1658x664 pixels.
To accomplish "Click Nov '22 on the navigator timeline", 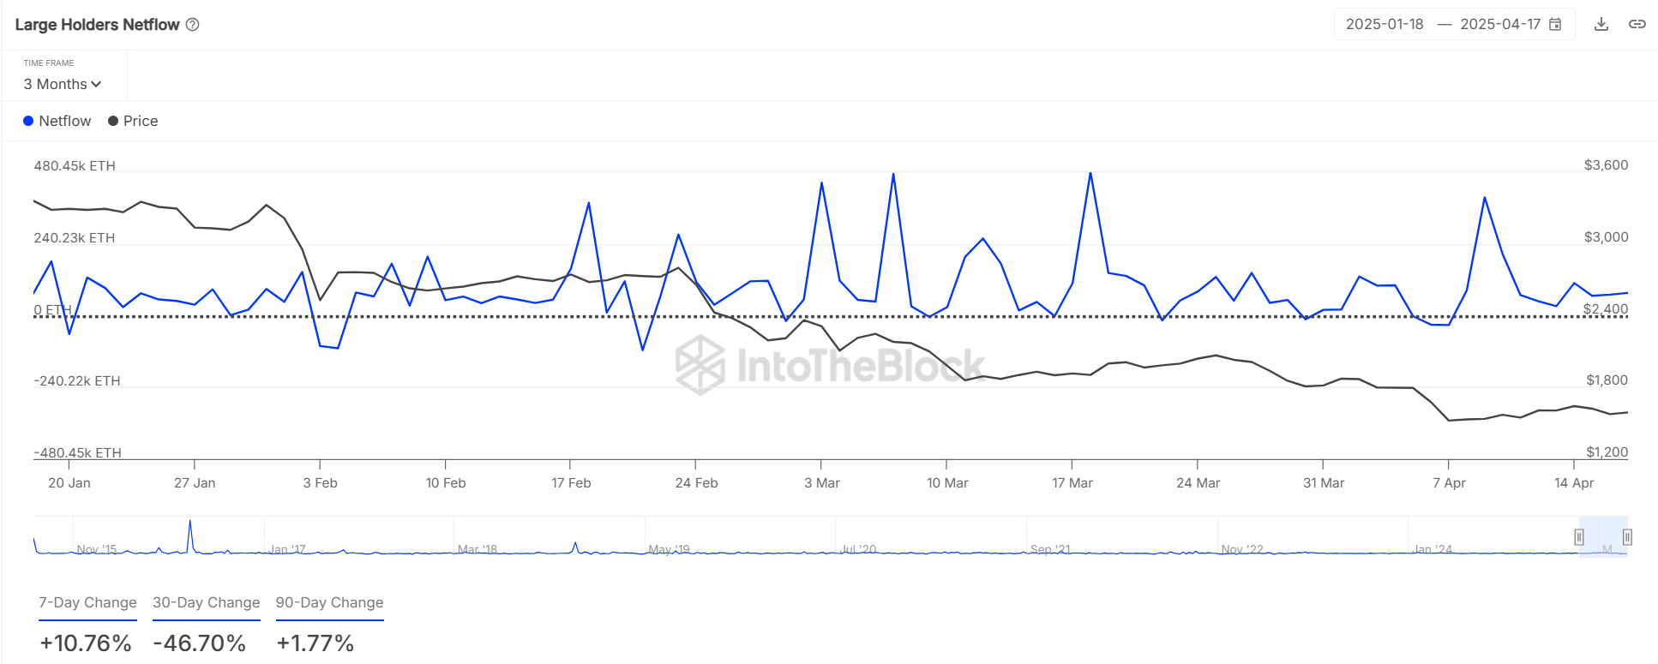I will pos(1242,549).
